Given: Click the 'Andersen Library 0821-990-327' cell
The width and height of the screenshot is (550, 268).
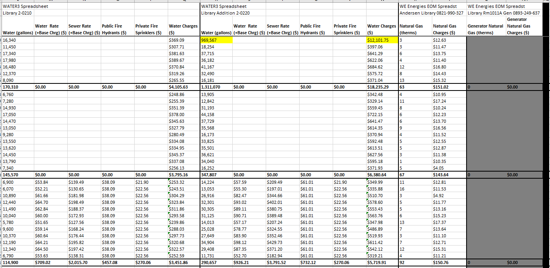Looking at the screenshot, I should point(431,13).
